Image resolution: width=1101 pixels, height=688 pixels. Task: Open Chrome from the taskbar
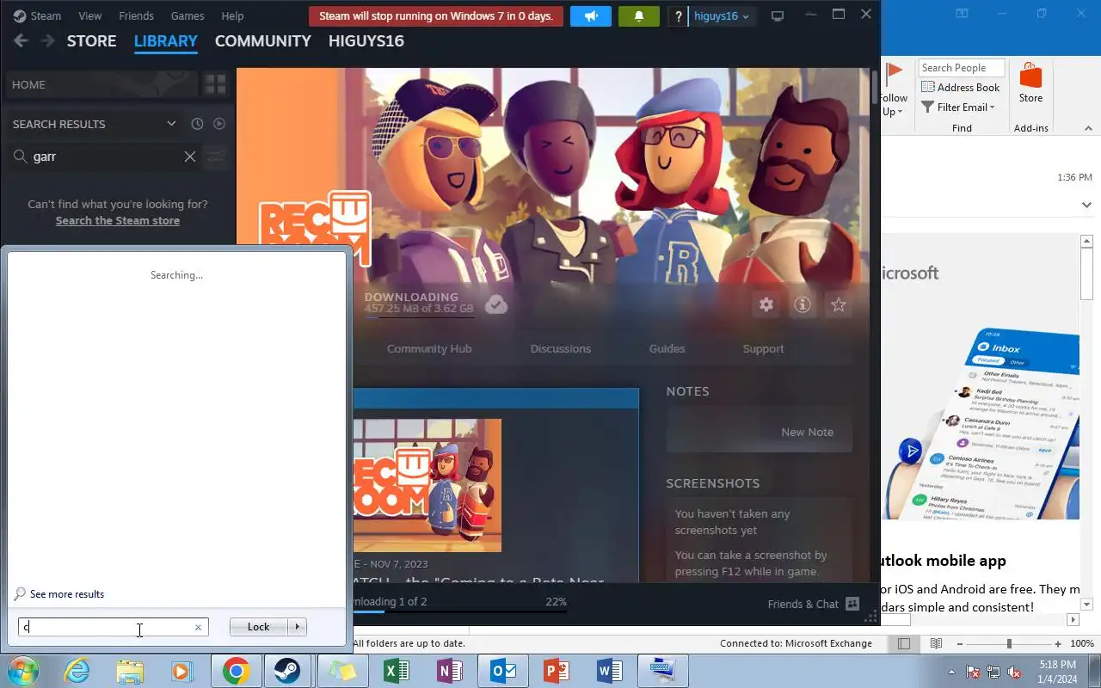point(236,671)
